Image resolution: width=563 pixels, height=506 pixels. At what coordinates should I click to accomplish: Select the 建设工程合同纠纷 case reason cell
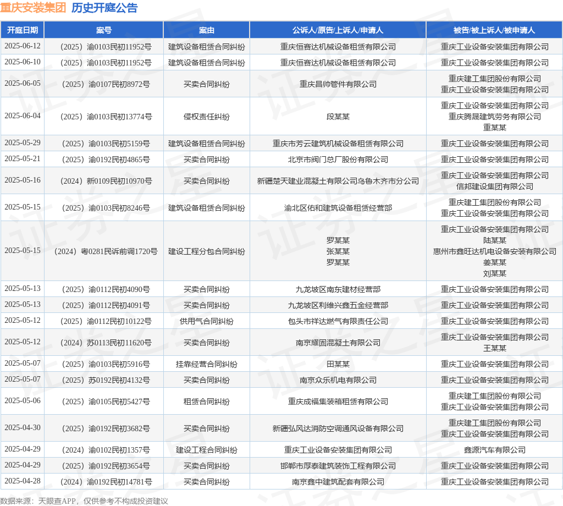(x=207, y=449)
